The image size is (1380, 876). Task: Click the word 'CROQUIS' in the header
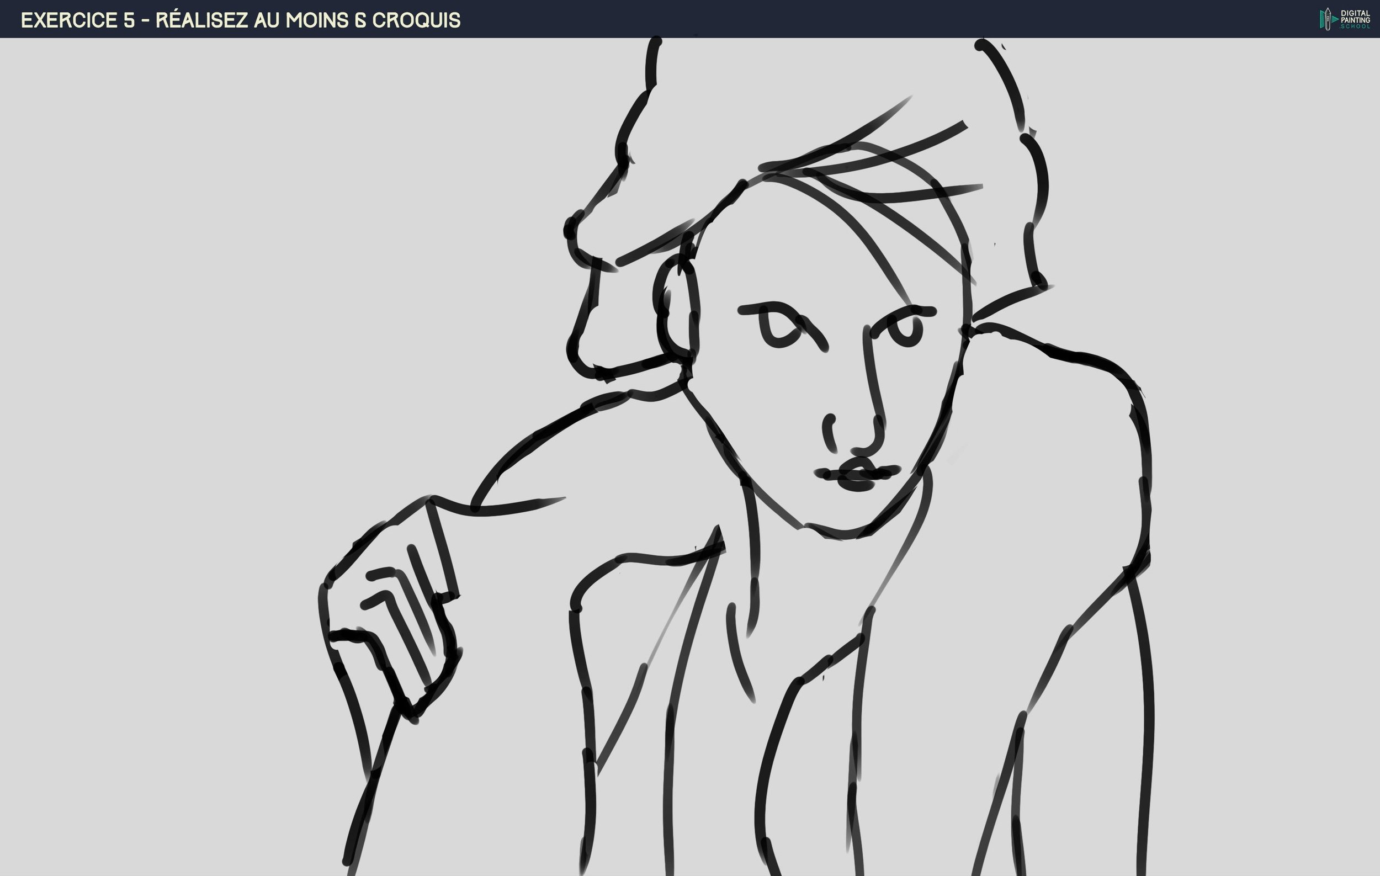(x=416, y=20)
